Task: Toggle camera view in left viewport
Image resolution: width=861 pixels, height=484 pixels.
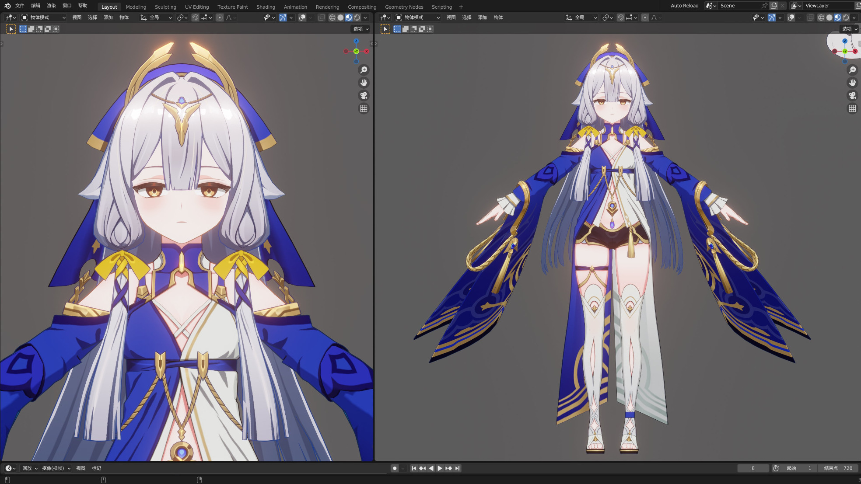Action: [364, 96]
